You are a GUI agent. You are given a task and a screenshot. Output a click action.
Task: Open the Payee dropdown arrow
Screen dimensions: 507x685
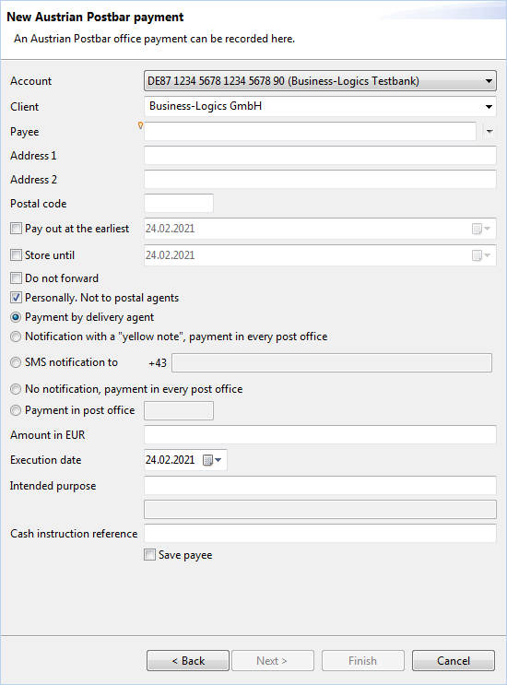489,132
